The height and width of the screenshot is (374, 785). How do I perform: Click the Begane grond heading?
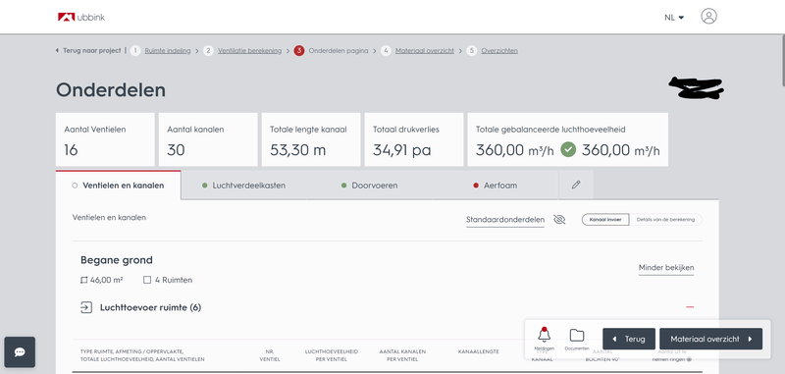tap(117, 260)
